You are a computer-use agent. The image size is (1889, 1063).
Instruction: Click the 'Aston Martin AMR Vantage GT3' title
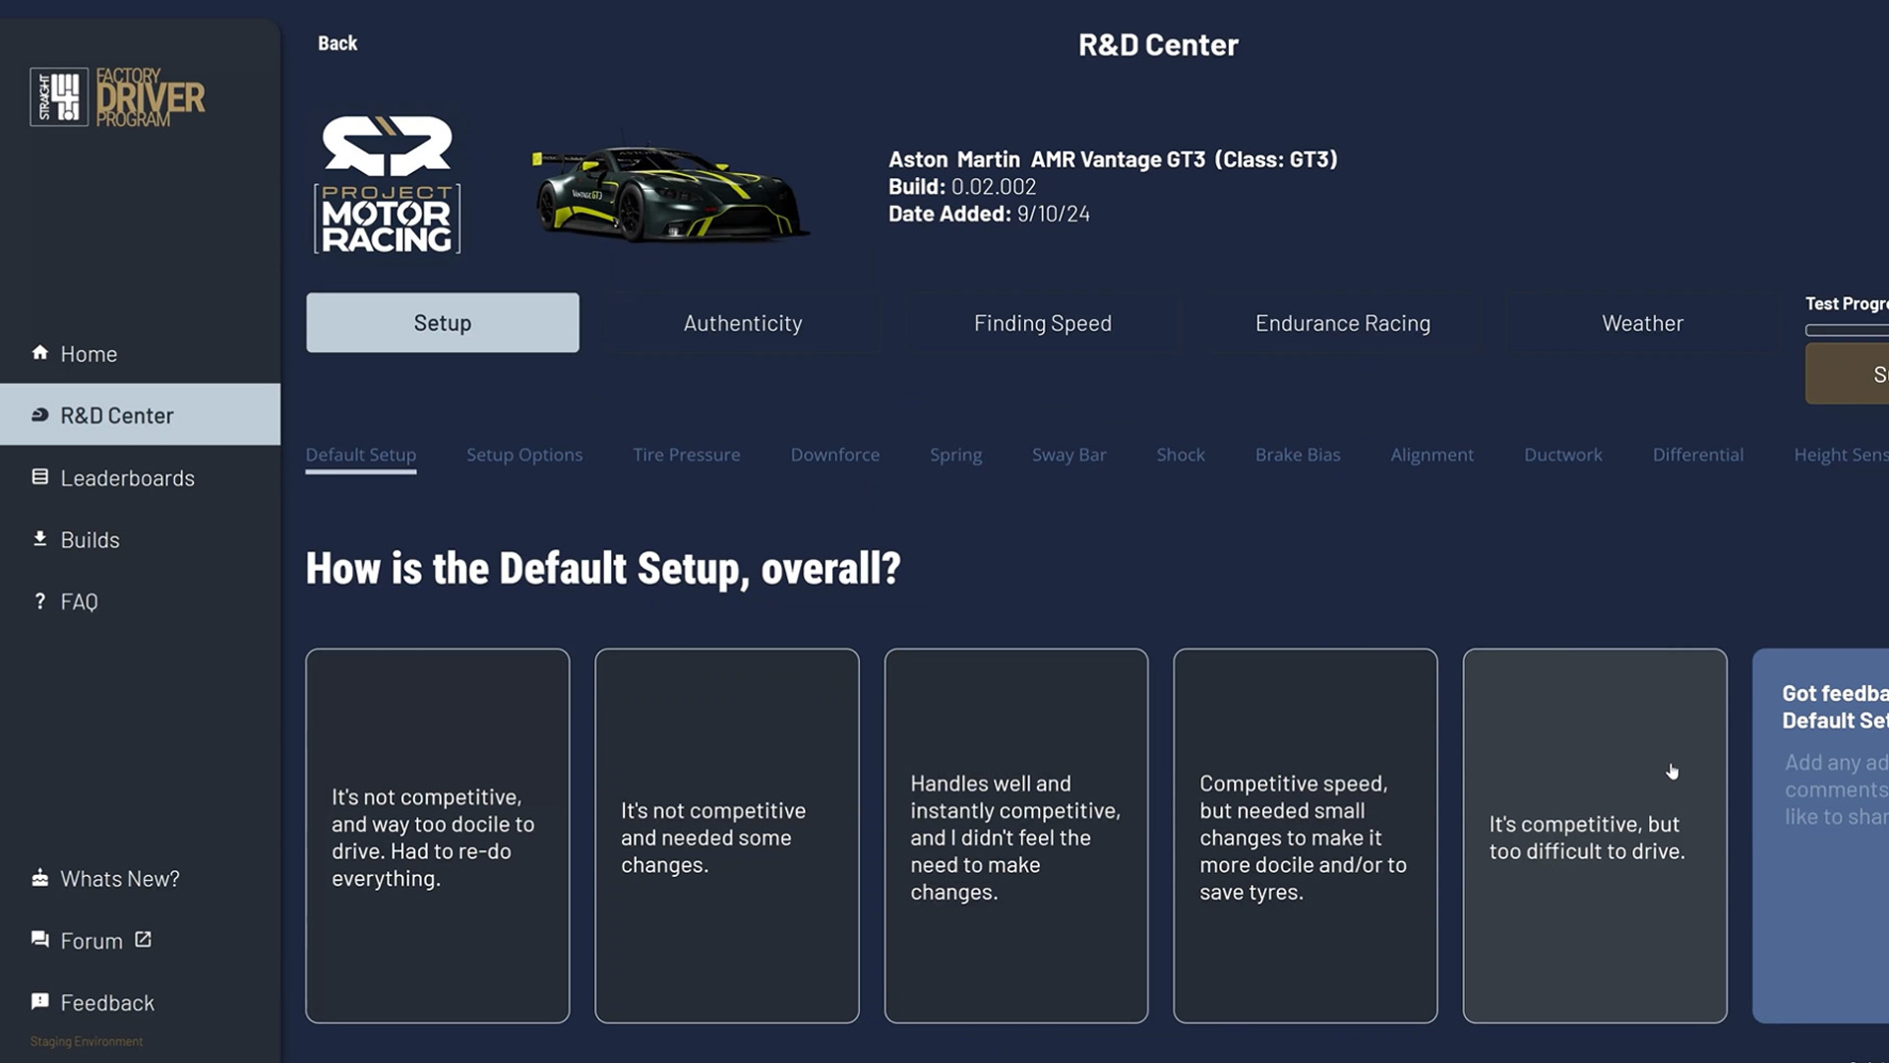coord(1113,159)
